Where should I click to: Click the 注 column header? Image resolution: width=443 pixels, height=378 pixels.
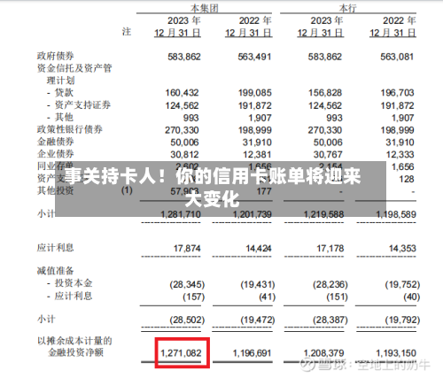coord(127,32)
